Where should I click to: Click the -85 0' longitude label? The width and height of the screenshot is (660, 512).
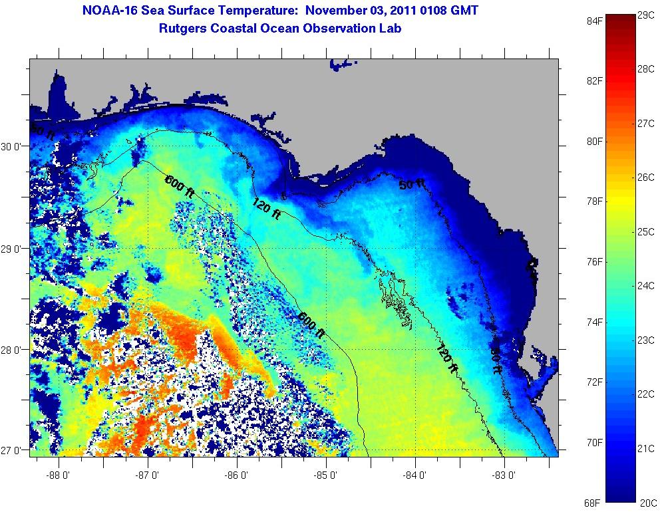(x=326, y=475)
